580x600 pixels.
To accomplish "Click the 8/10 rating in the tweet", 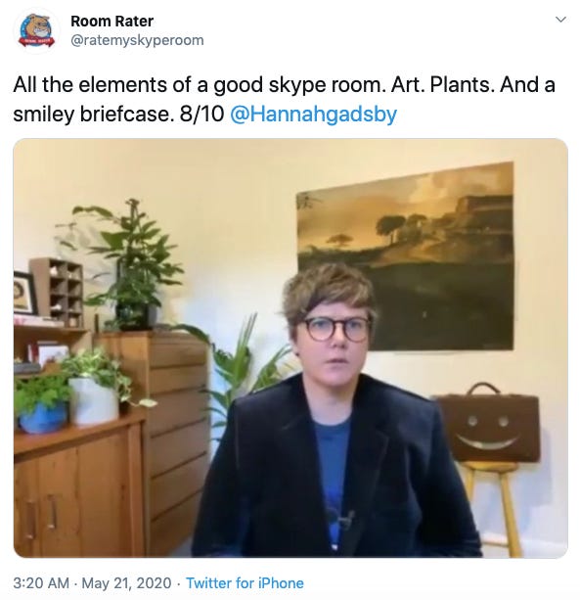I will (x=201, y=114).
